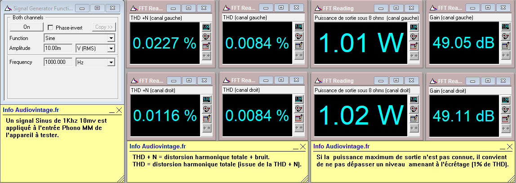Viewport: 516px width, 183px height.
Task: Click the 1.00 format icon in THD (canal gauche) window
Action: pyautogui.click(x=298, y=27)
